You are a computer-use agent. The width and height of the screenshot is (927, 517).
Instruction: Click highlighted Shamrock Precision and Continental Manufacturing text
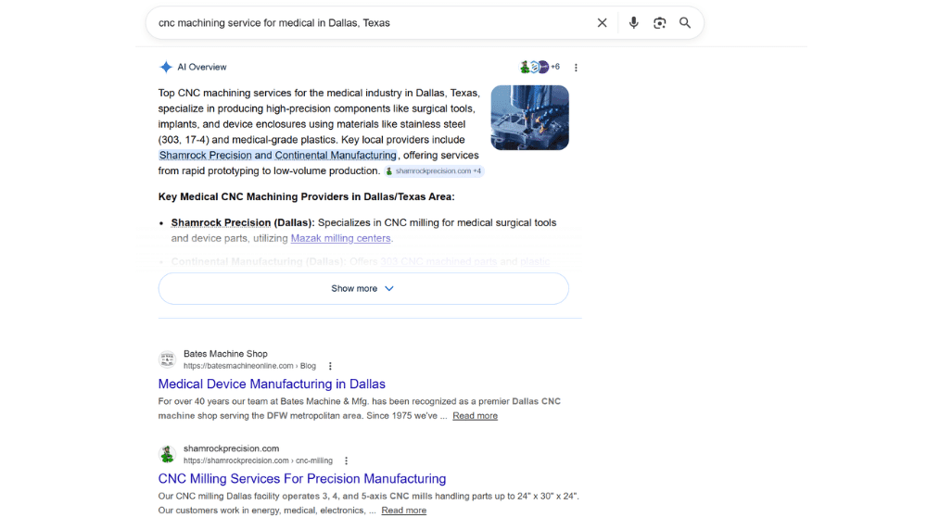click(x=278, y=156)
